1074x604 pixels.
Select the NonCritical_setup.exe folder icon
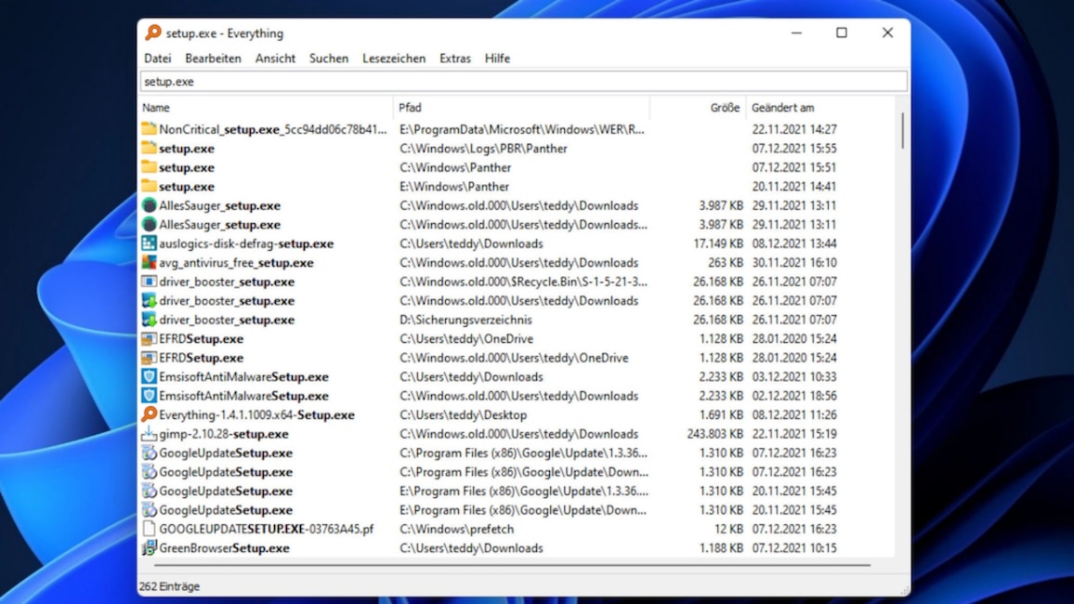pos(149,129)
